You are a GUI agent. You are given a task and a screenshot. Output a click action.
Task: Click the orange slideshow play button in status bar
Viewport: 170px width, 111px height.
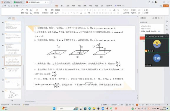click(x=137, y=105)
